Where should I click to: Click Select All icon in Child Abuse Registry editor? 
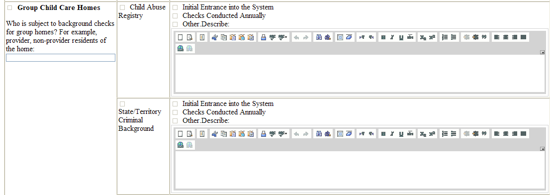[340, 37]
